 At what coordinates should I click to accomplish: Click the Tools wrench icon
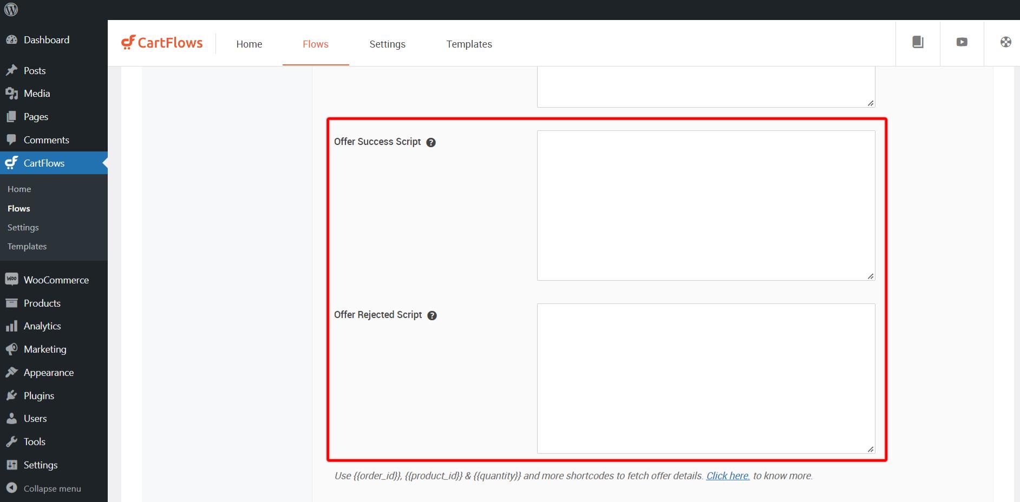tap(11, 442)
